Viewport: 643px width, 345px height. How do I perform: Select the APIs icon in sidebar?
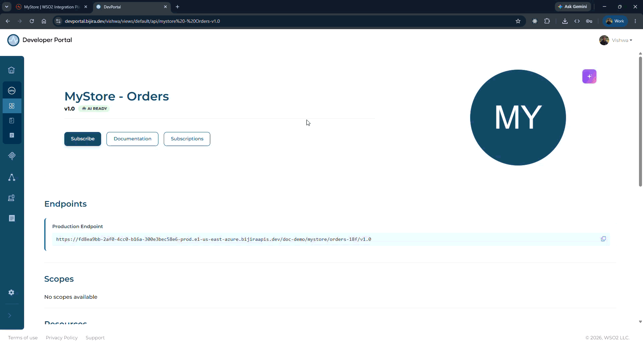coord(12,90)
